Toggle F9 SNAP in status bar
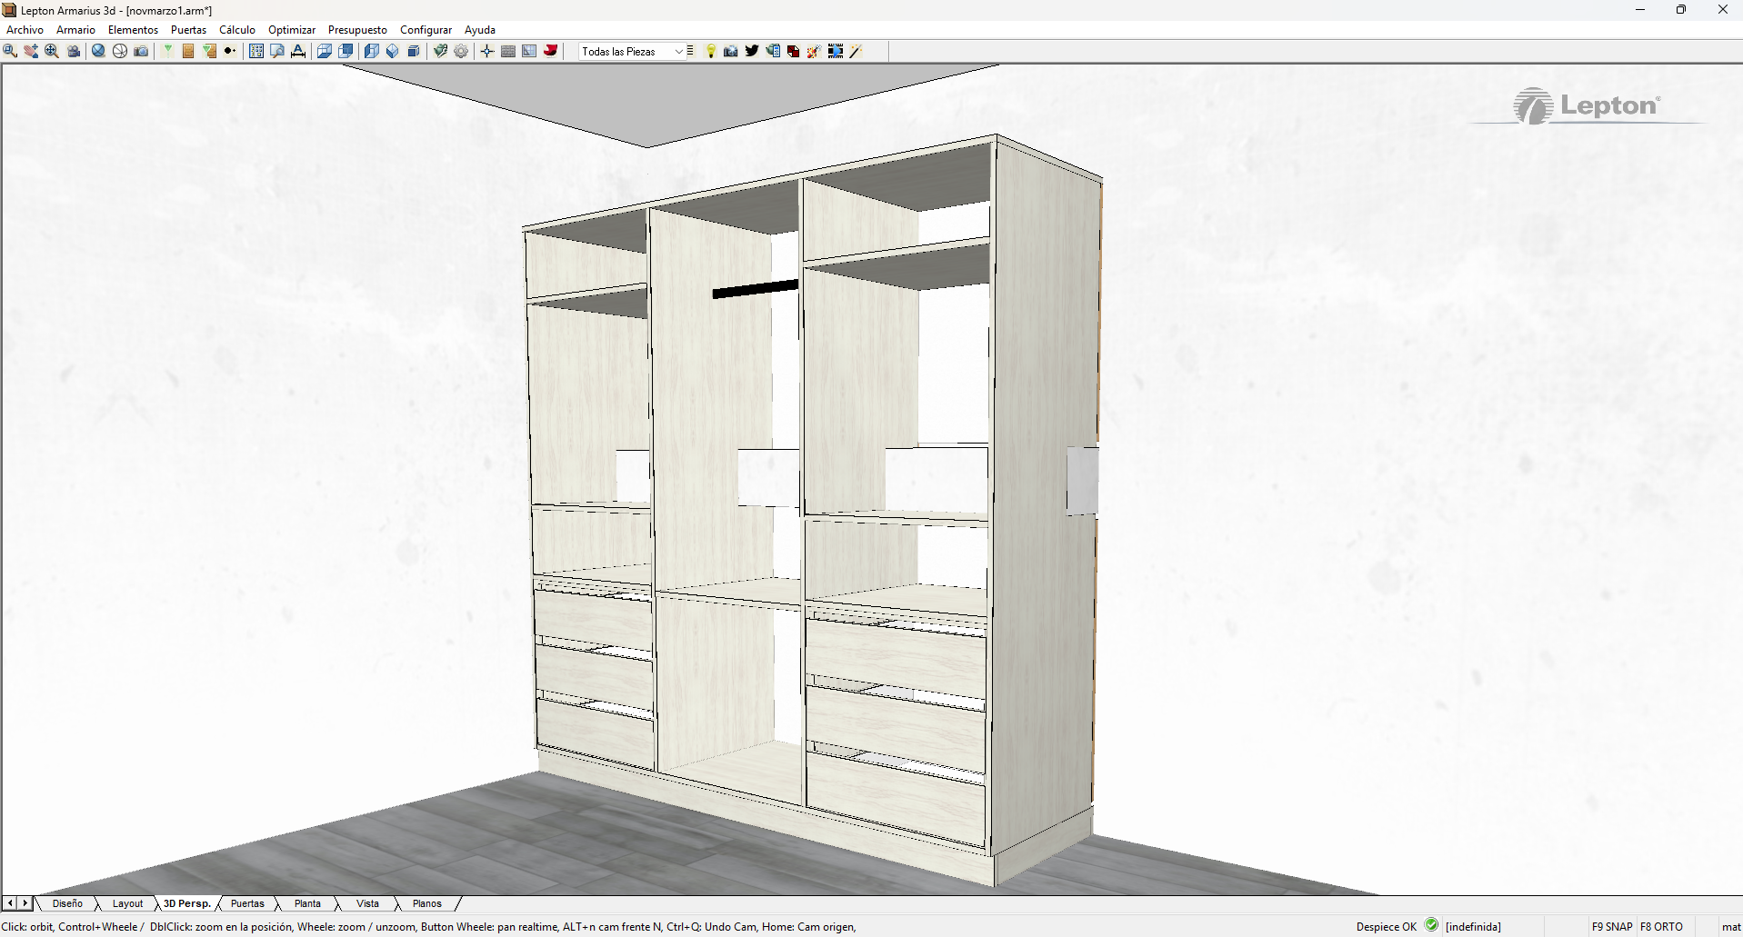 coord(1612,927)
